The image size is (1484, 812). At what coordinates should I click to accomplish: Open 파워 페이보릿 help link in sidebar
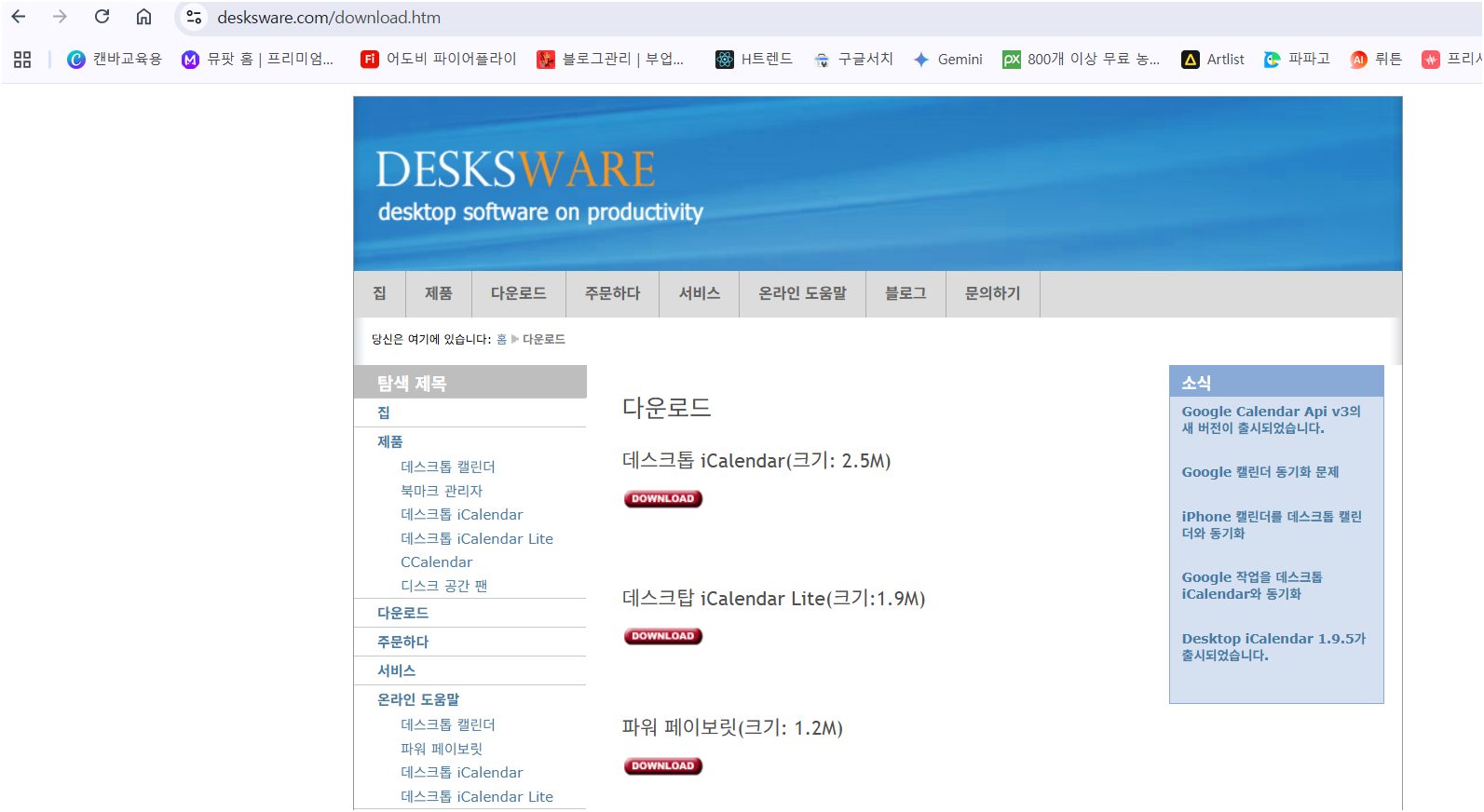click(x=442, y=749)
